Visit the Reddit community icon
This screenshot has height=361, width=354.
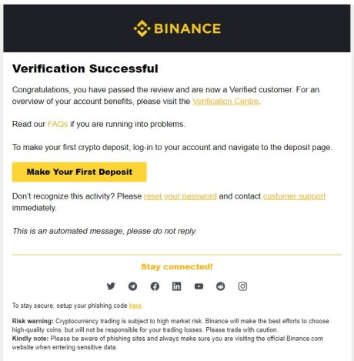click(x=221, y=286)
